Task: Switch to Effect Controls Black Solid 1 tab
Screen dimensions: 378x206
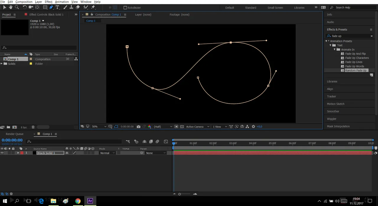Action: pos(46,14)
